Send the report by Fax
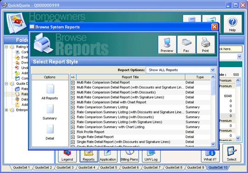Screen dimensions: 248x173 coord(186,45)
